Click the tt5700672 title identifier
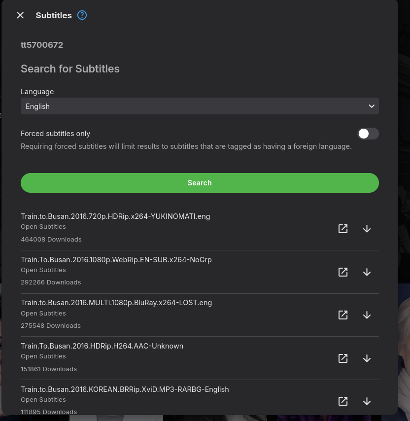This screenshot has height=421, width=410. click(42, 45)
